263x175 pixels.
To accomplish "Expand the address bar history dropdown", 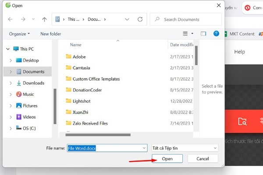I will point(127,19).
